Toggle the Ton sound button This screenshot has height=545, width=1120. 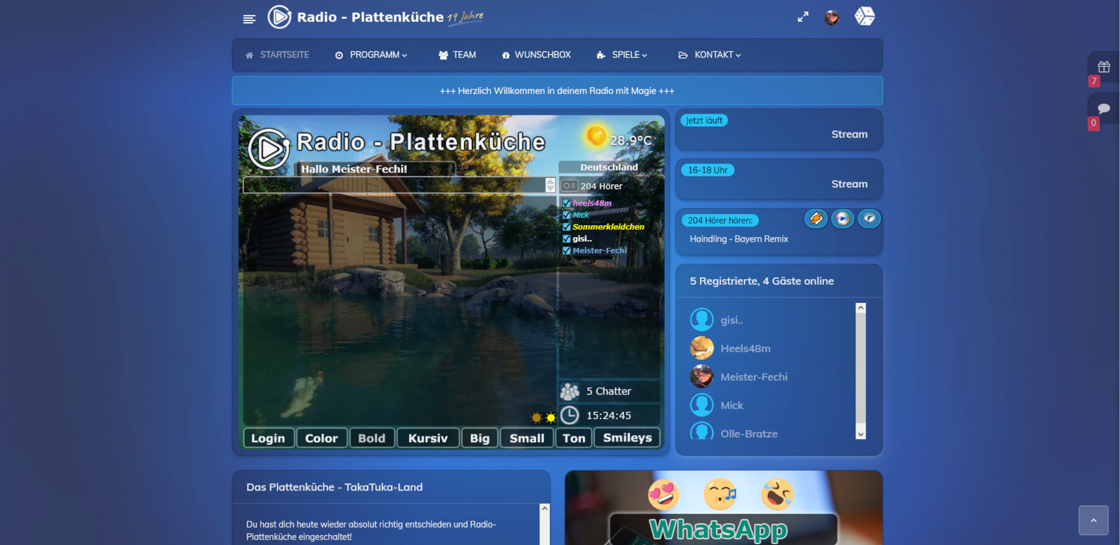coord(574,438)
